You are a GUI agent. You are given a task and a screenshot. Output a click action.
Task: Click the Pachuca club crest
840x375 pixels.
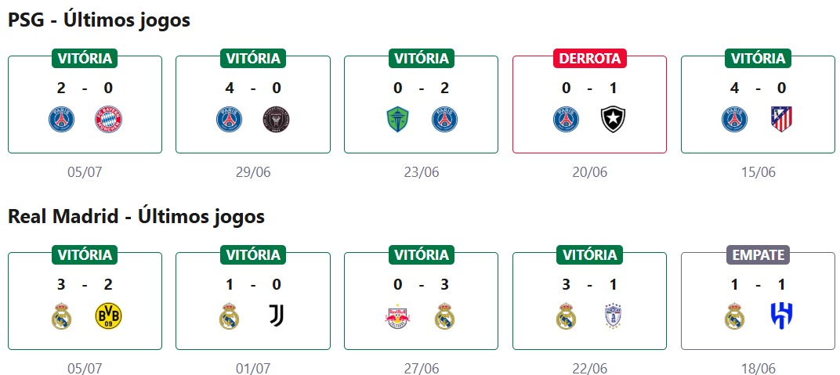613,316
